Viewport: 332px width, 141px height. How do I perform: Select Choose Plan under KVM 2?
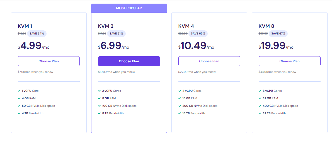(129, 61)
